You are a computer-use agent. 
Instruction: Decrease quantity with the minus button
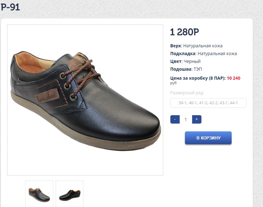[175, 119]
